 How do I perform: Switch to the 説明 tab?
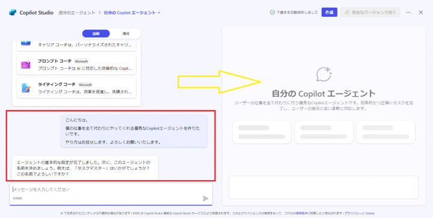point(96,34)
